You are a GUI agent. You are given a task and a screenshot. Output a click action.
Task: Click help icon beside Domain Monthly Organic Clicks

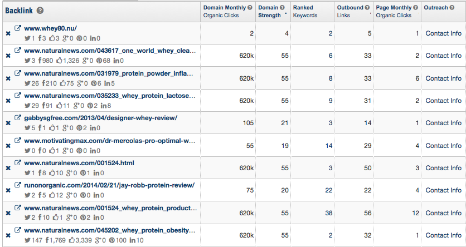(250, 8)
